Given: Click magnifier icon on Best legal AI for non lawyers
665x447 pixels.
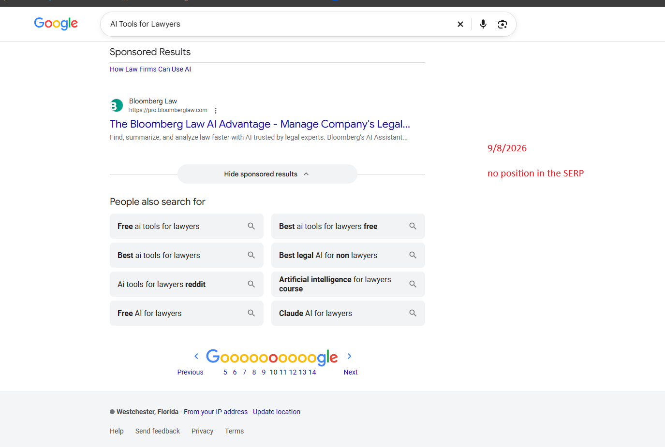Looking at the screenshot, I should click(413, 255).
